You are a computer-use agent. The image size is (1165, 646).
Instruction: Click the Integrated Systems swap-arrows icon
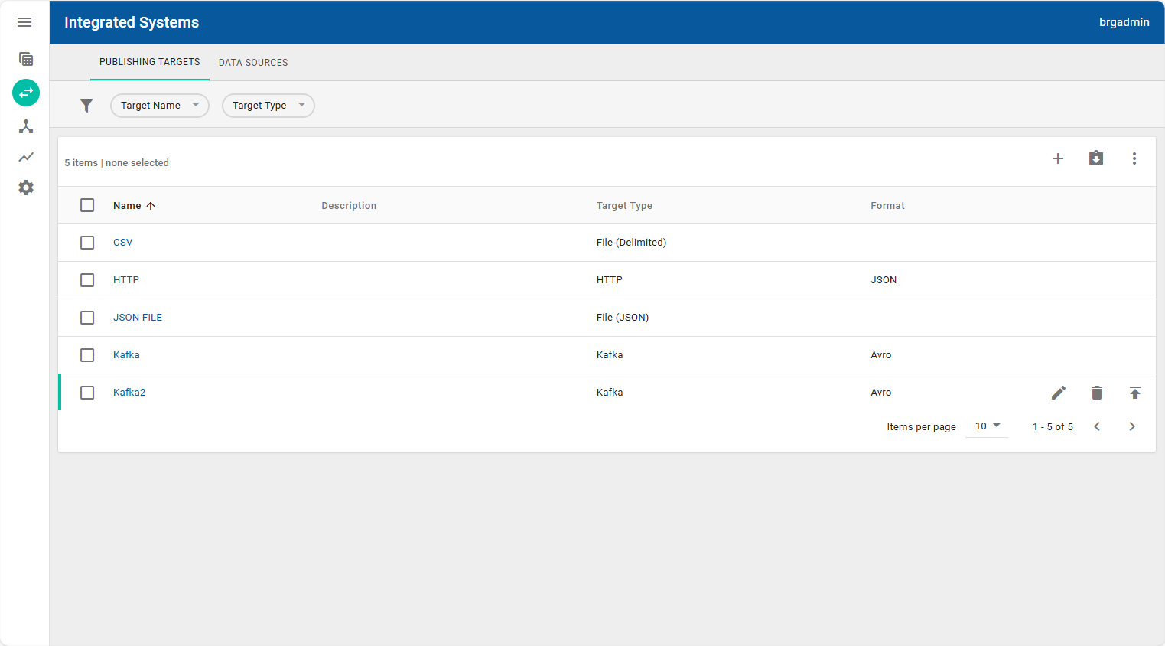click(25, 93)
